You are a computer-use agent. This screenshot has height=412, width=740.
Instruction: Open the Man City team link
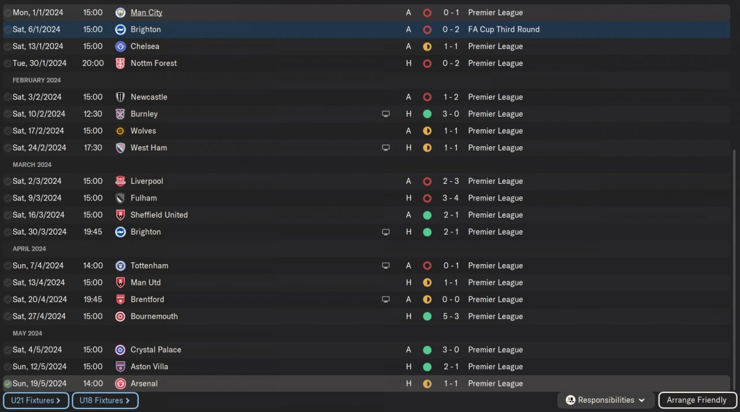(x=146, y=13)
